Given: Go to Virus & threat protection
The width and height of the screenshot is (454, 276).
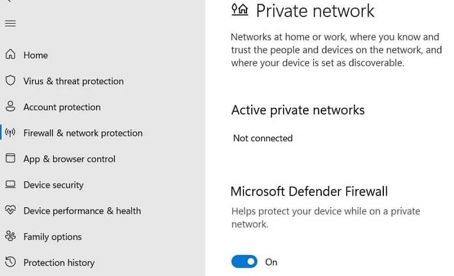Looking at the screenshot, I should (74, 81).
